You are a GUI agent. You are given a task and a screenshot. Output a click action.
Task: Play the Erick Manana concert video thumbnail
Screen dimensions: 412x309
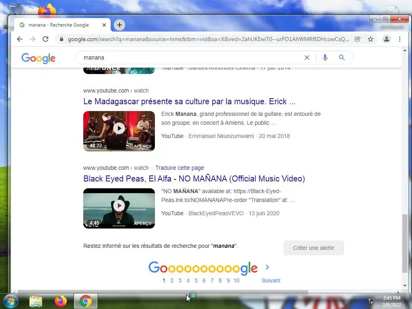pos(119,131)
